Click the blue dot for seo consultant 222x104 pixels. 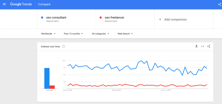42,18
